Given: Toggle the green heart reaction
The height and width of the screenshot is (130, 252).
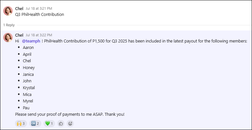Looking at the screenshot, I should [49, 124].
